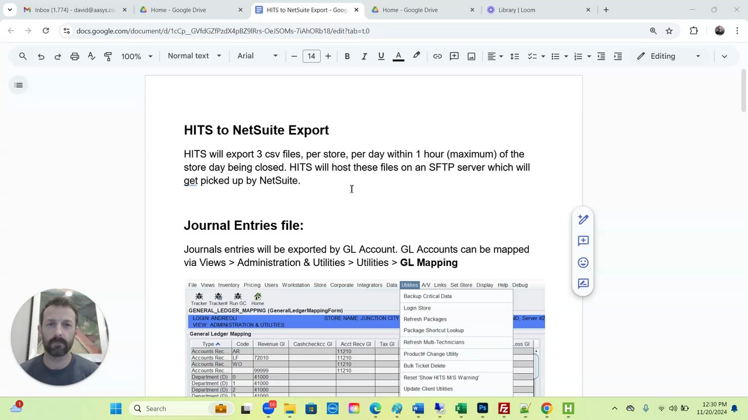The height and width of the screenshot is (420, 748).
Task: Open the text color picker
Action: coord(399,56)
